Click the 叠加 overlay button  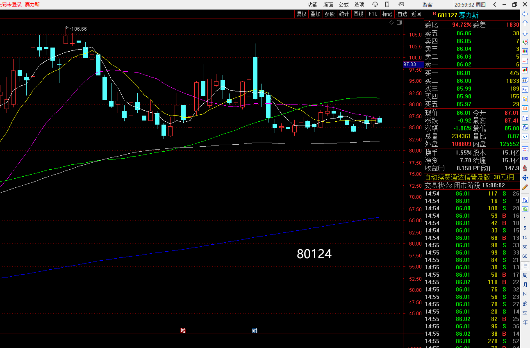coord(315,14)
